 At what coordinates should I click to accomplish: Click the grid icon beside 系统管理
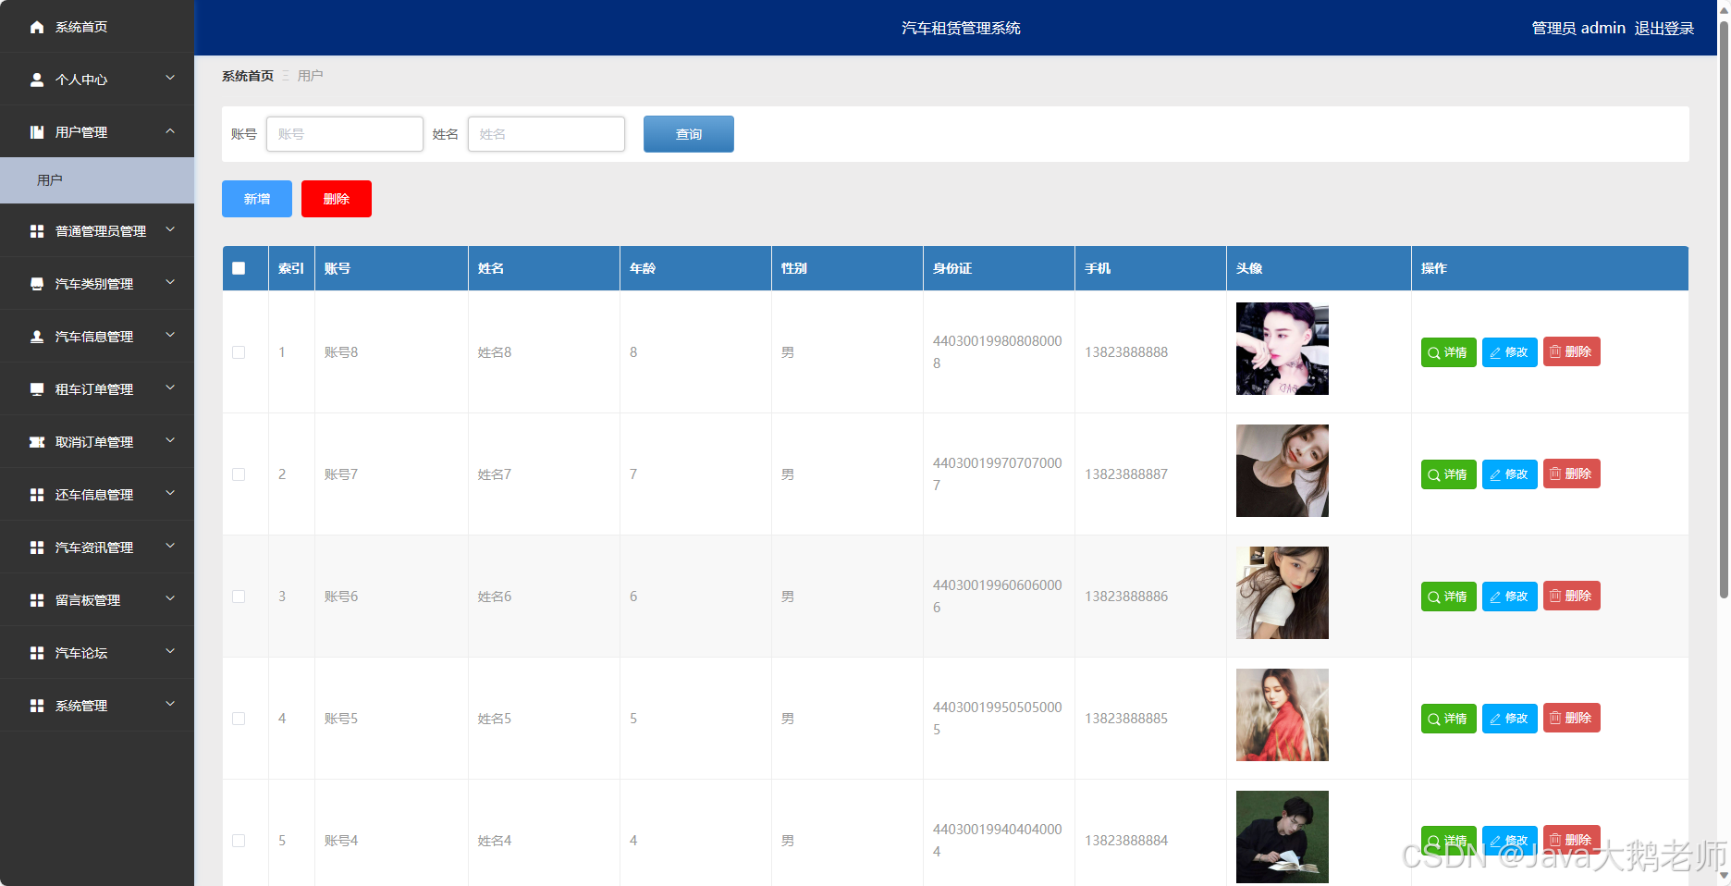point(37,706)
